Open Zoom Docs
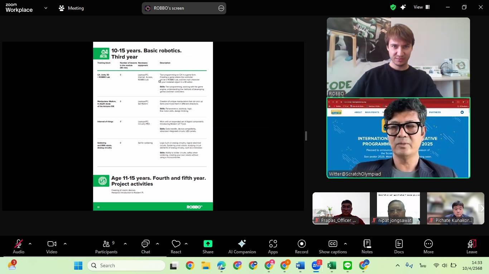The image size is (489, 274). coord(399,247)
